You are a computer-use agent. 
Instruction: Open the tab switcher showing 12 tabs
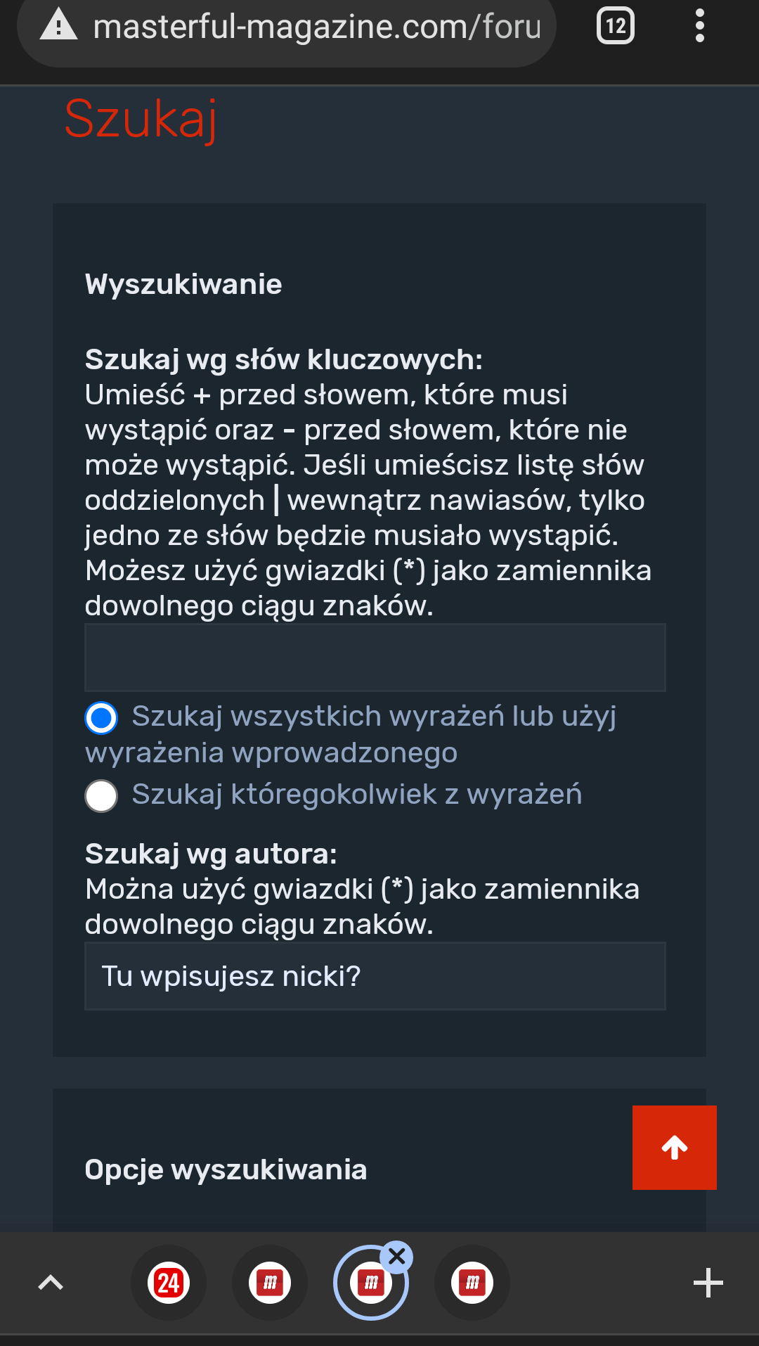coord(616,26)
